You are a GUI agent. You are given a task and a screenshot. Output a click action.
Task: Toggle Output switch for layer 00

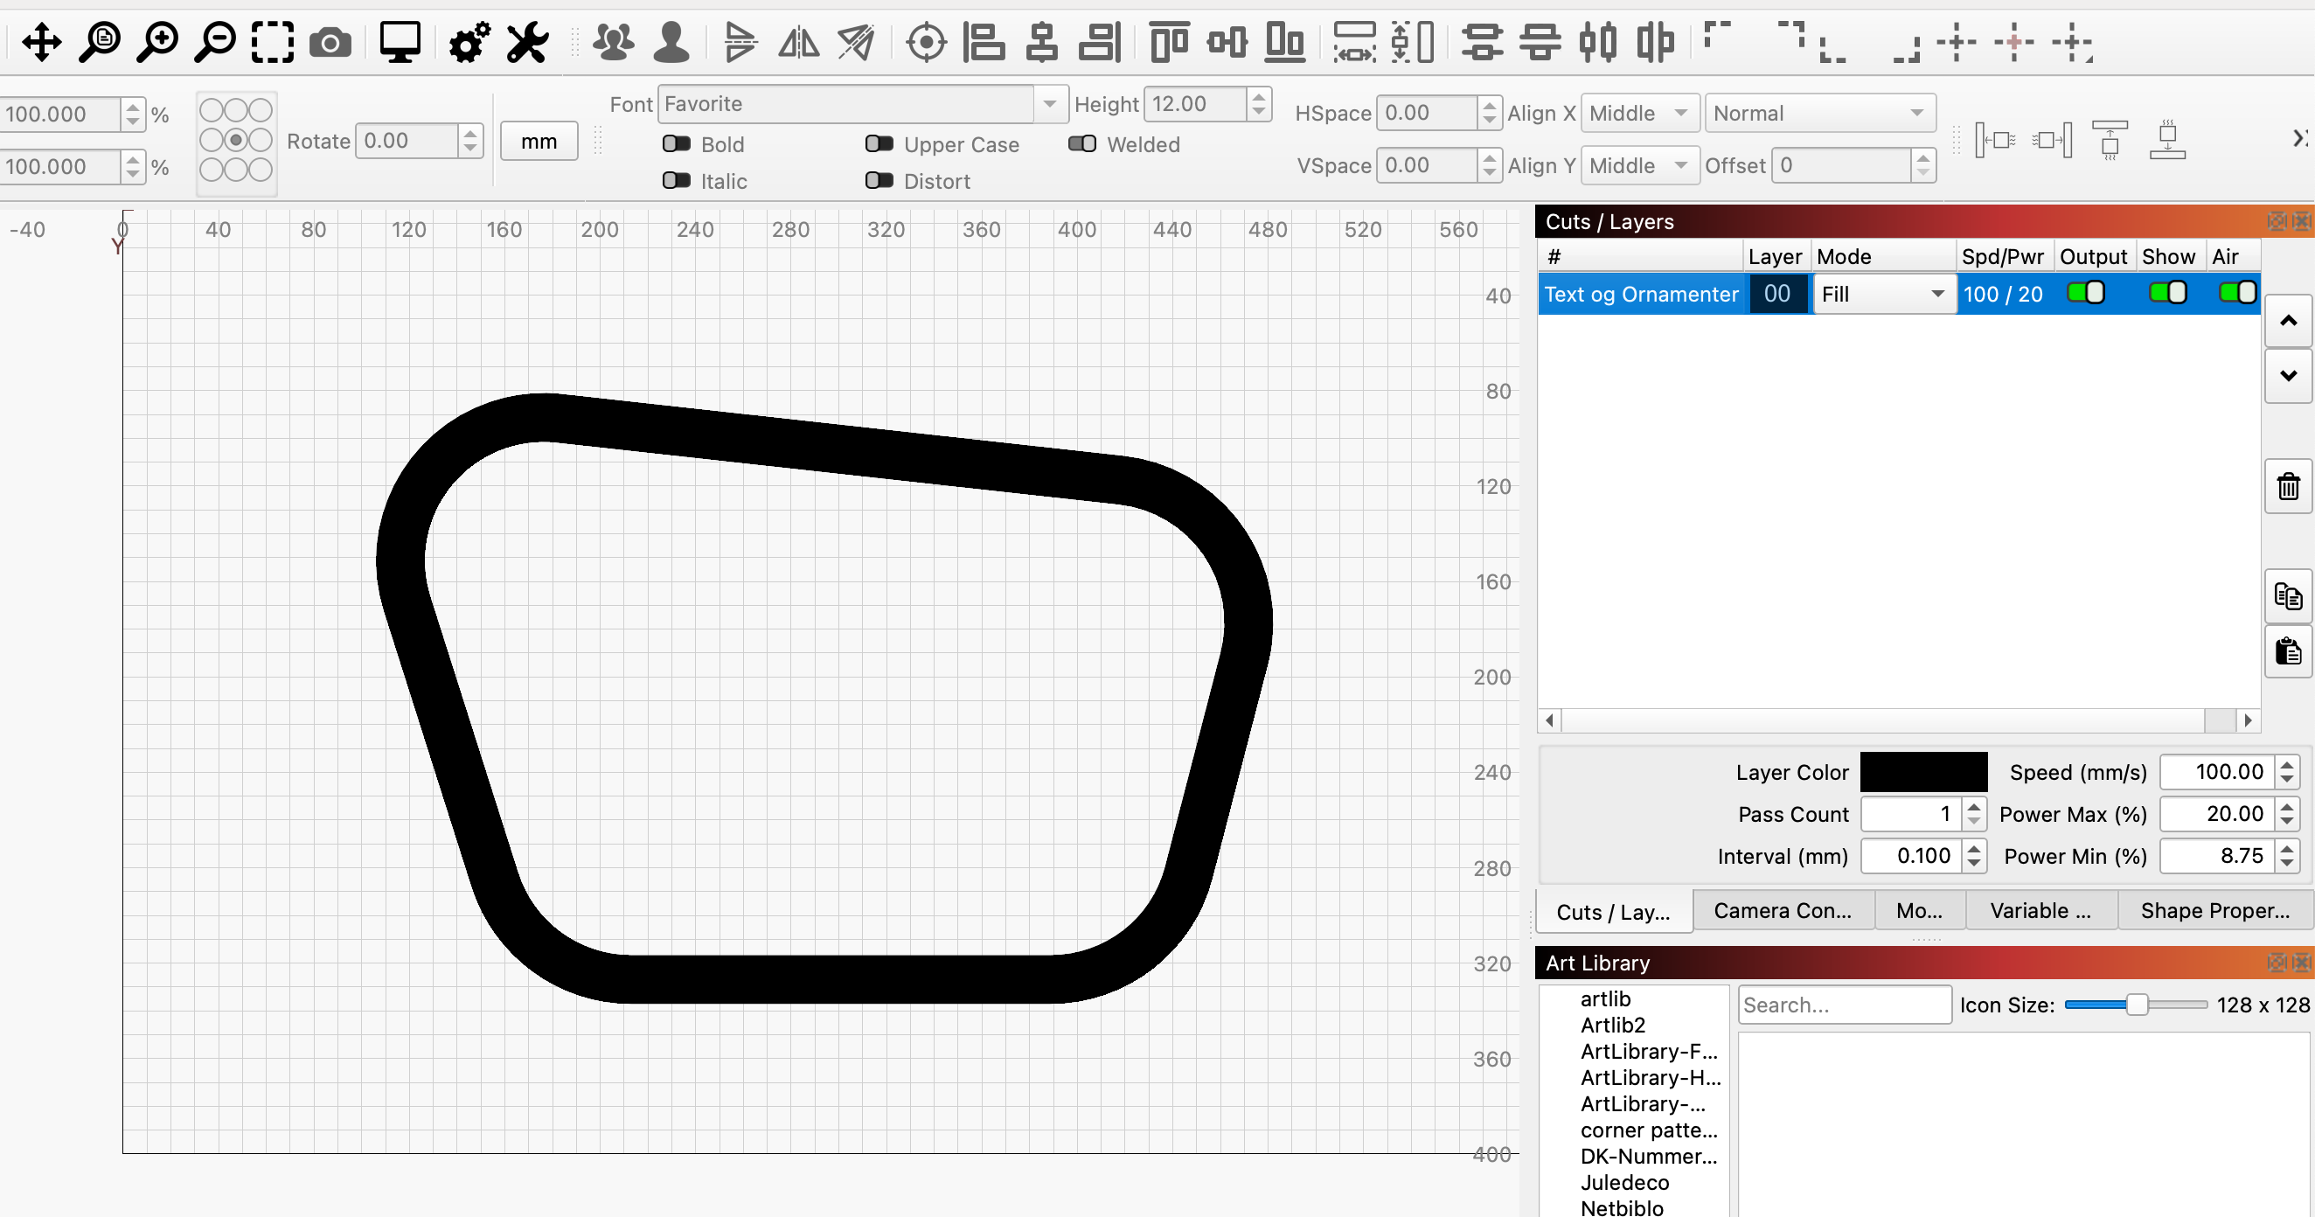[2085, 293]
